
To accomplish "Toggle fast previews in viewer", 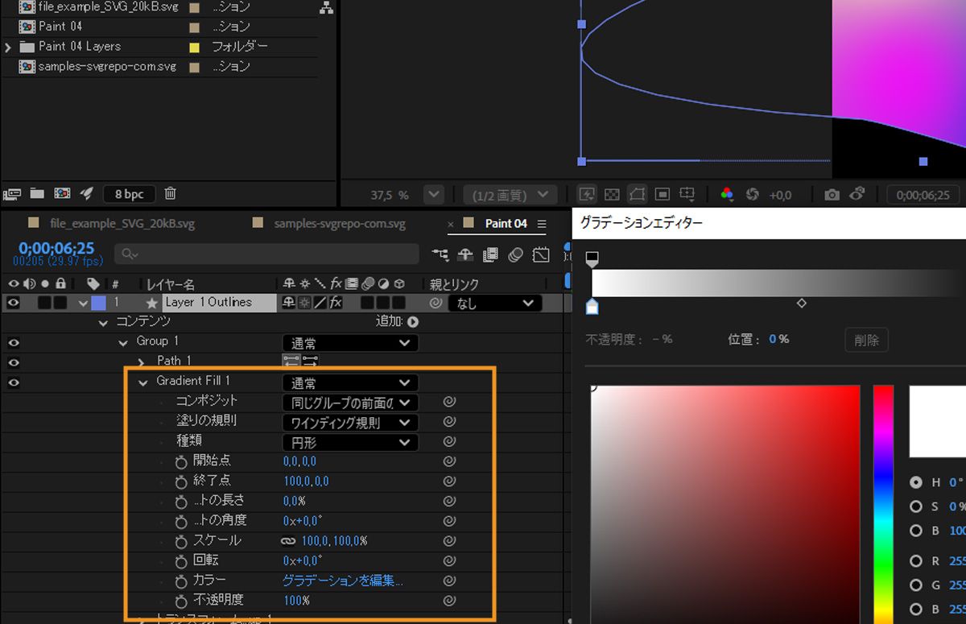I will (x=586, y=195).
